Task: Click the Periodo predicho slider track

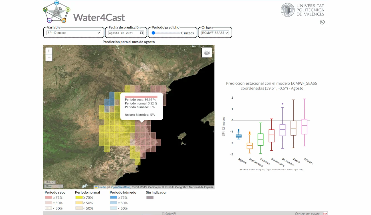Action: click(x=166, y=33)
